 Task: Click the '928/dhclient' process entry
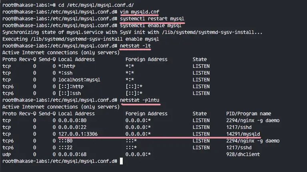click(243, 154)
